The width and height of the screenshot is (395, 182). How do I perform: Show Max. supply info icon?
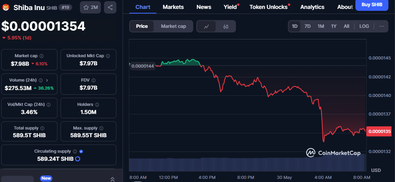click(102, 128)
